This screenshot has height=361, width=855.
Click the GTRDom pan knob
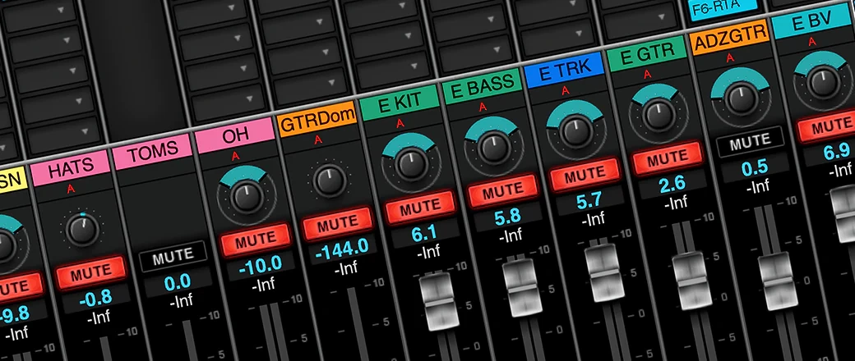pos(329,180)
